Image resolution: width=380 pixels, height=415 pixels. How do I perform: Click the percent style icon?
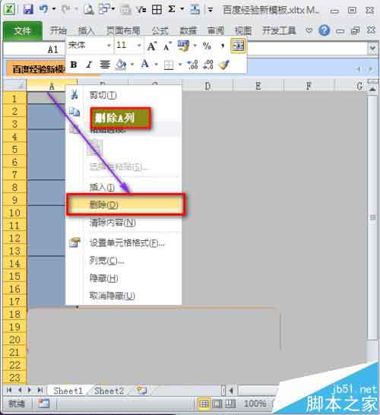click(x=207, y=46)
